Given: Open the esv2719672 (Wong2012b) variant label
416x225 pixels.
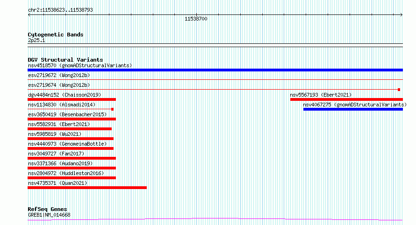Looking at the screenshot, I should (x=59, y=75).
